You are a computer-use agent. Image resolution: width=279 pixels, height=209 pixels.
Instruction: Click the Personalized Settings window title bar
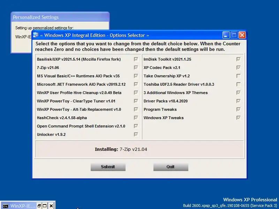pos(60,17)
